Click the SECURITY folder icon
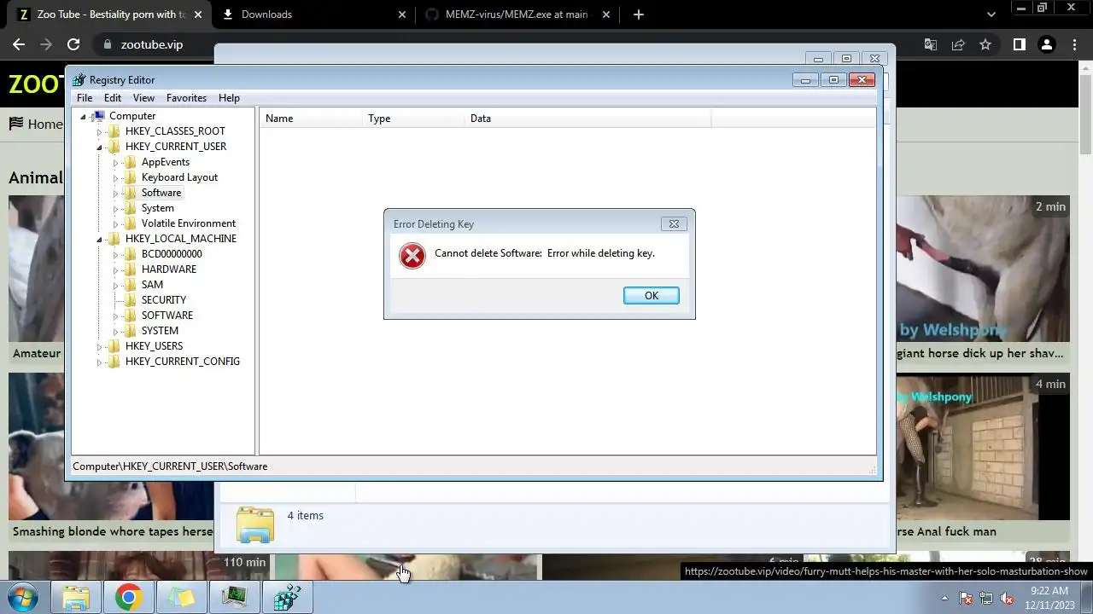 tap(131, 300)
